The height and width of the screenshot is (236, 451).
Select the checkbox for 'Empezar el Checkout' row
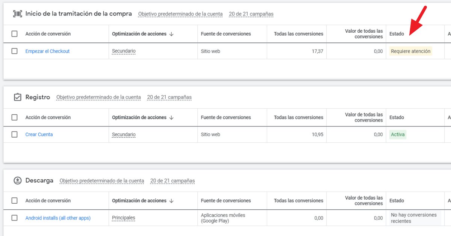coord(14,51)
